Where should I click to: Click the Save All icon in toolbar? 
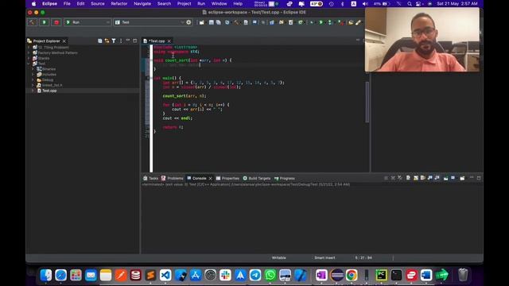pos(219,22)
